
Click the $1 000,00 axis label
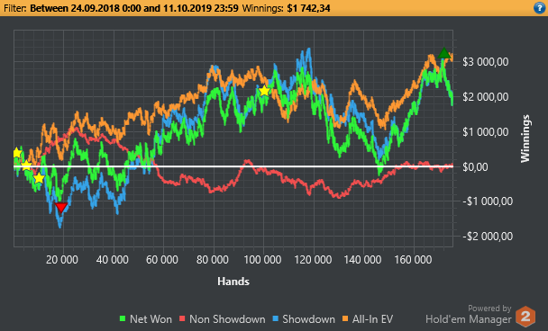[486, 132]
